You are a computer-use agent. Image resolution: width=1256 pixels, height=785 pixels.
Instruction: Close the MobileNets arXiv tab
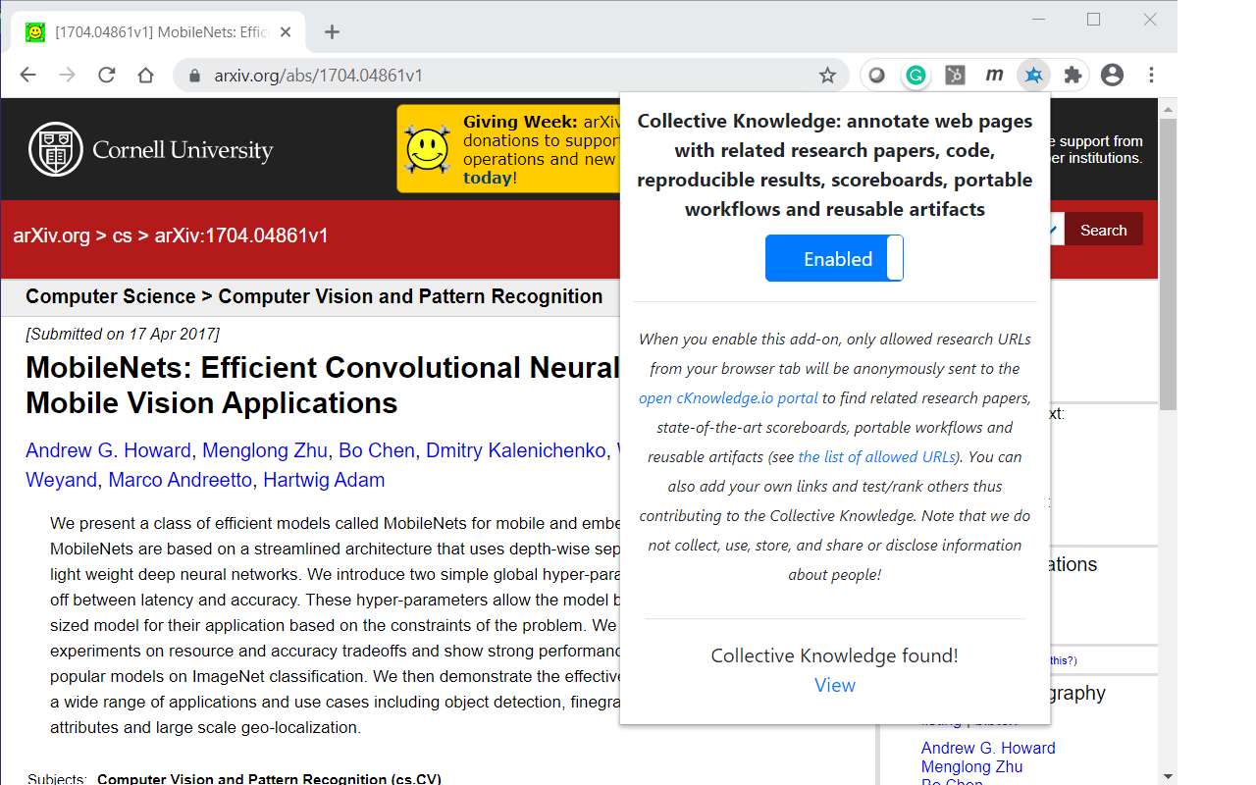tap(286, 32)
